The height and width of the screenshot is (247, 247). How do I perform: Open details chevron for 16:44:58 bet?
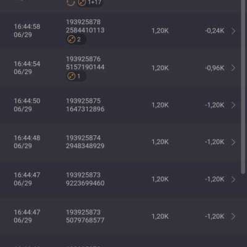pyautogui.click(x=233, y=31)
